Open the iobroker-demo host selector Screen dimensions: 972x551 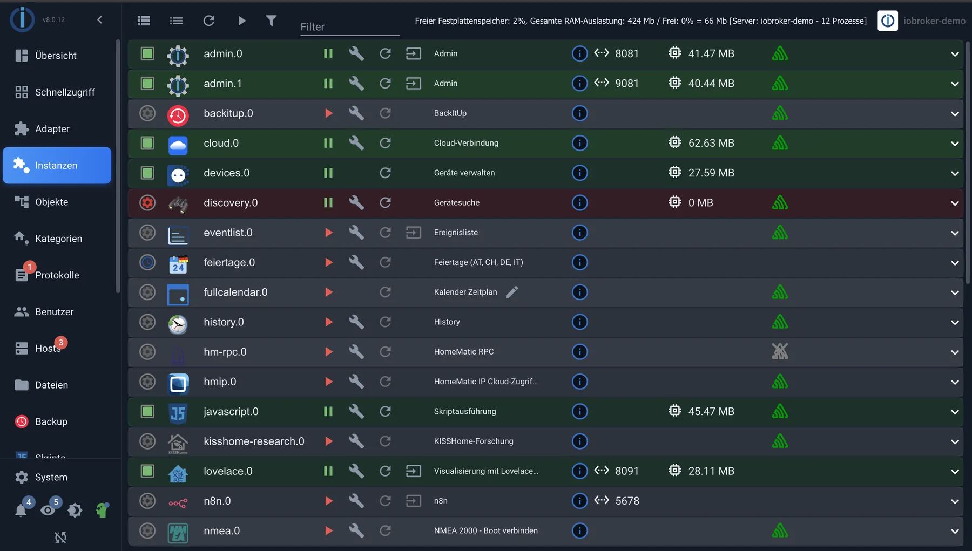pyautogui.click(x=922, y=21)
